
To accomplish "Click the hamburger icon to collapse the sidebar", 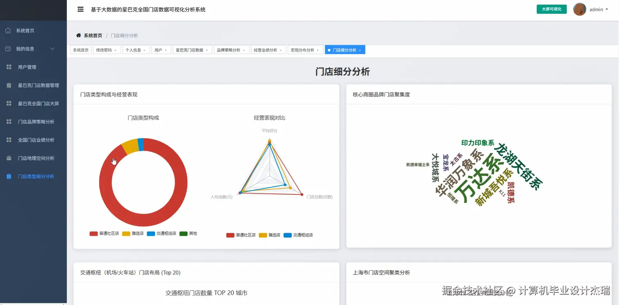I will tap(80, 9).
